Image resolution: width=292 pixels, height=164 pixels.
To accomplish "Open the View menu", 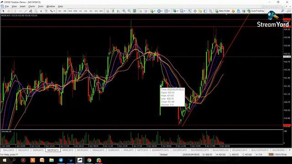I will click(14, 6).
